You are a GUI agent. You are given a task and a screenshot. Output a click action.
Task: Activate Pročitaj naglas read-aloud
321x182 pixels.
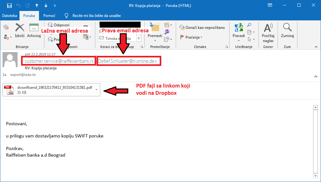pyautogui.click(x=268, y=31)
